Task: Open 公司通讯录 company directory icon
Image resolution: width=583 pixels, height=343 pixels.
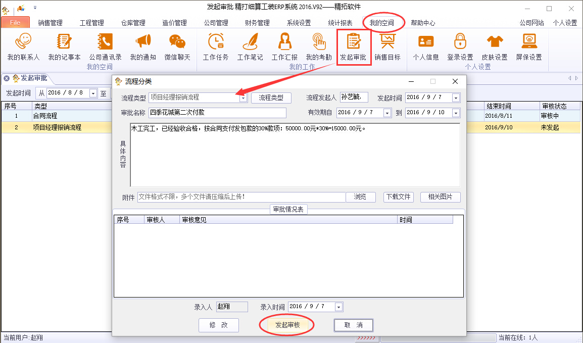Action: tap(105, 41)
